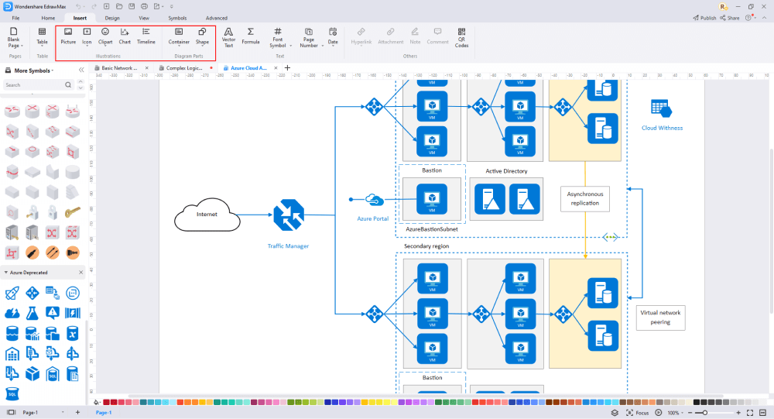
Task: Insert a Chart
Action: [x=125, y=36]
